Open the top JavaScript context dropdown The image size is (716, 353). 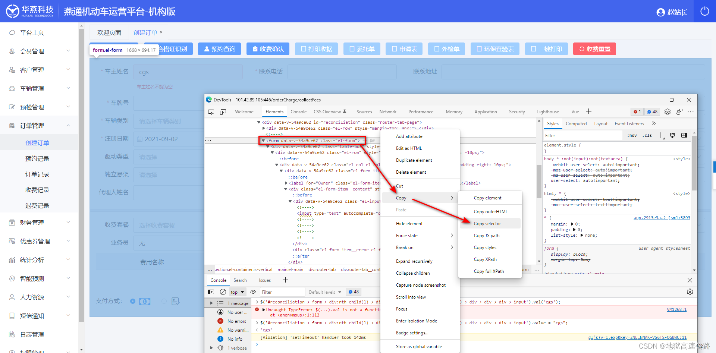237,292
